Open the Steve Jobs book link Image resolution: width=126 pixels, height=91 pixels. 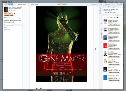pyautogui.click(x=111, y=52)
